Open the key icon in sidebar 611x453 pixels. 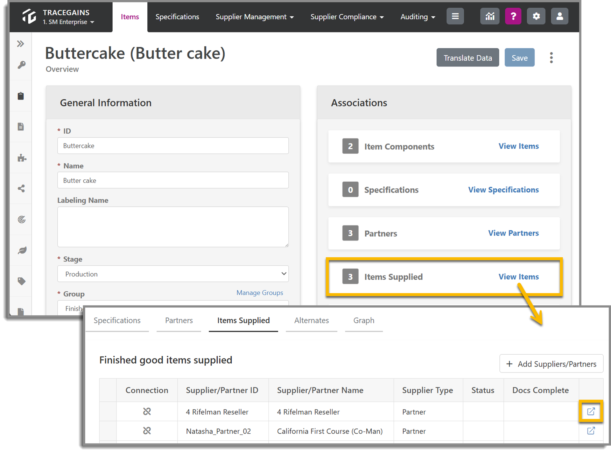pos(21,65)
